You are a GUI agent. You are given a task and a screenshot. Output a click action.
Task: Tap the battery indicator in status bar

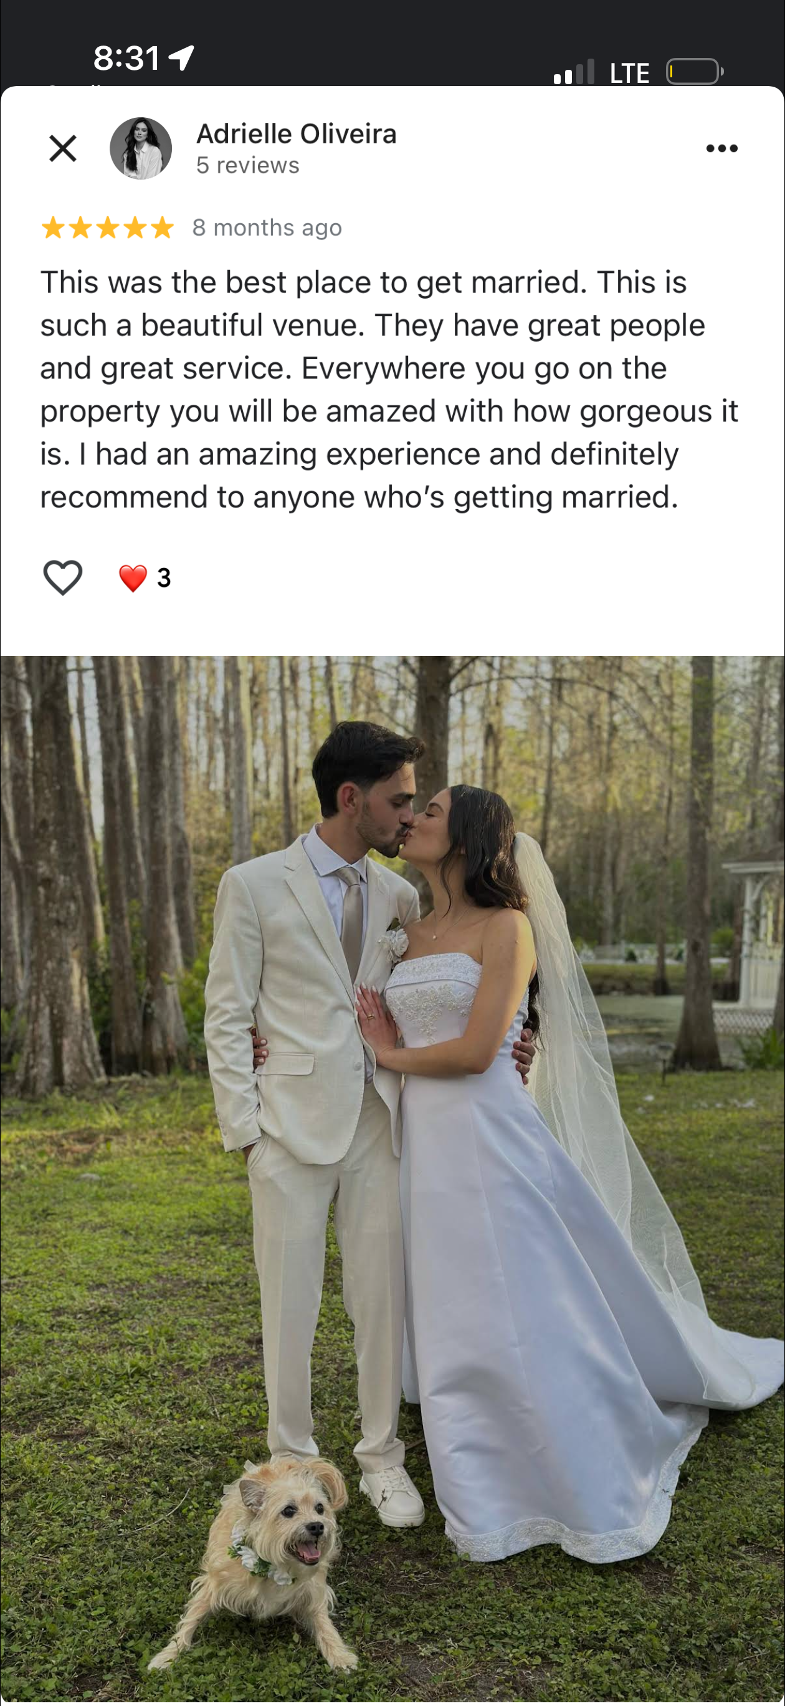coord(694,72)
